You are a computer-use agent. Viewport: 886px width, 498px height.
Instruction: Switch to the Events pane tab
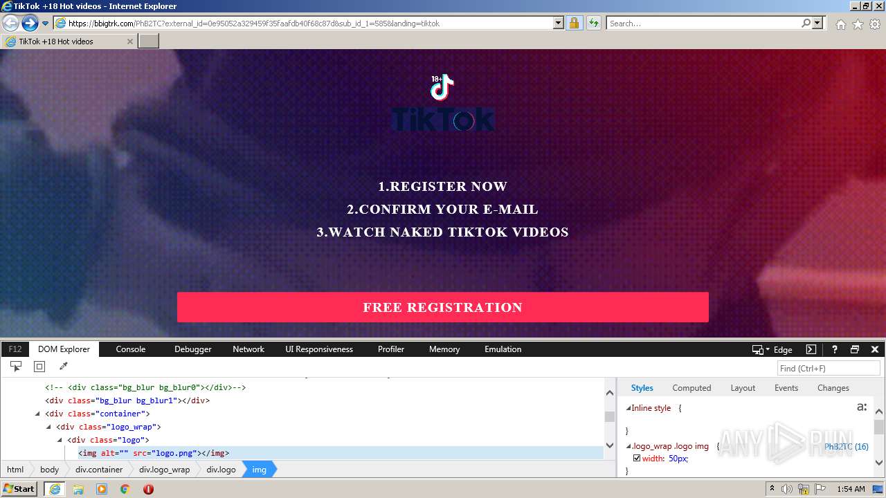[x=786, y=388]
